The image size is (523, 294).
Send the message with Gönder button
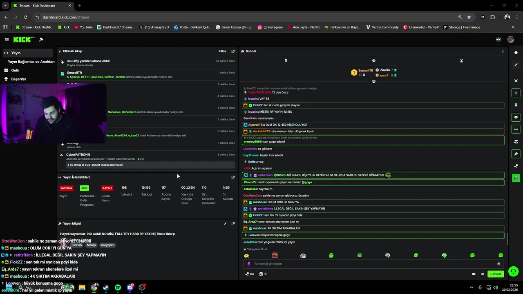point(496,274)
